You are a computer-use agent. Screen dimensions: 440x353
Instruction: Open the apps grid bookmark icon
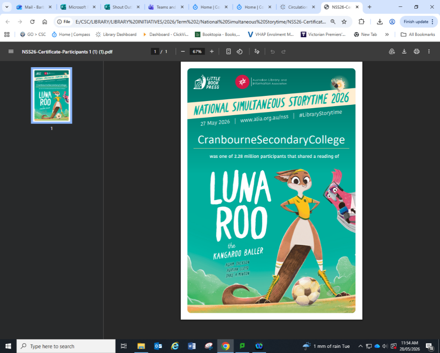point(7,35)
